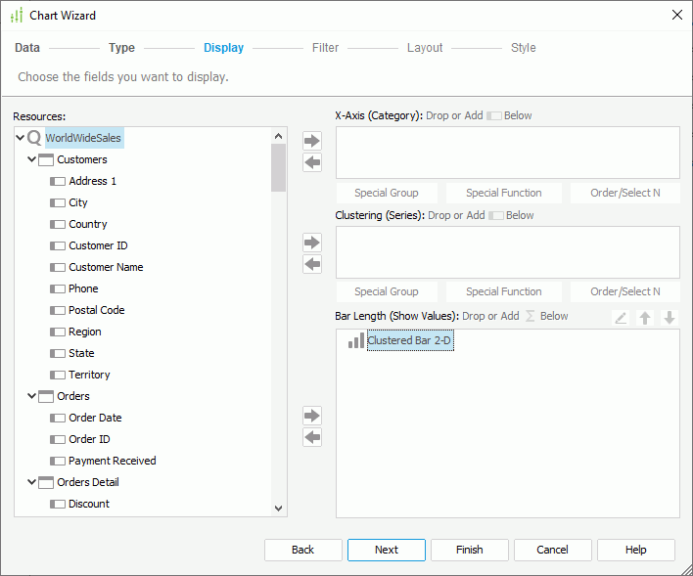Click the Finish button
Screen dimensions: 693x576
click(x=469, y=550)
